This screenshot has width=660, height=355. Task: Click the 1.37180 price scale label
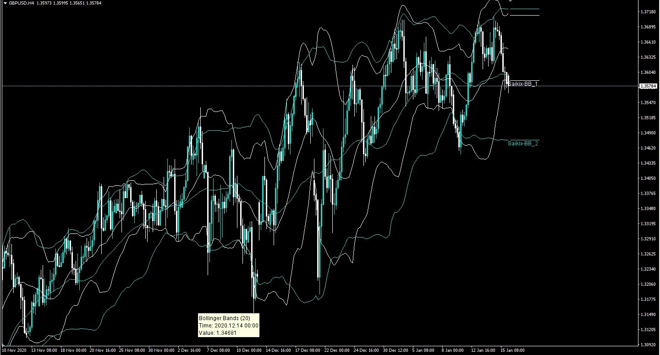coord(648,12)
